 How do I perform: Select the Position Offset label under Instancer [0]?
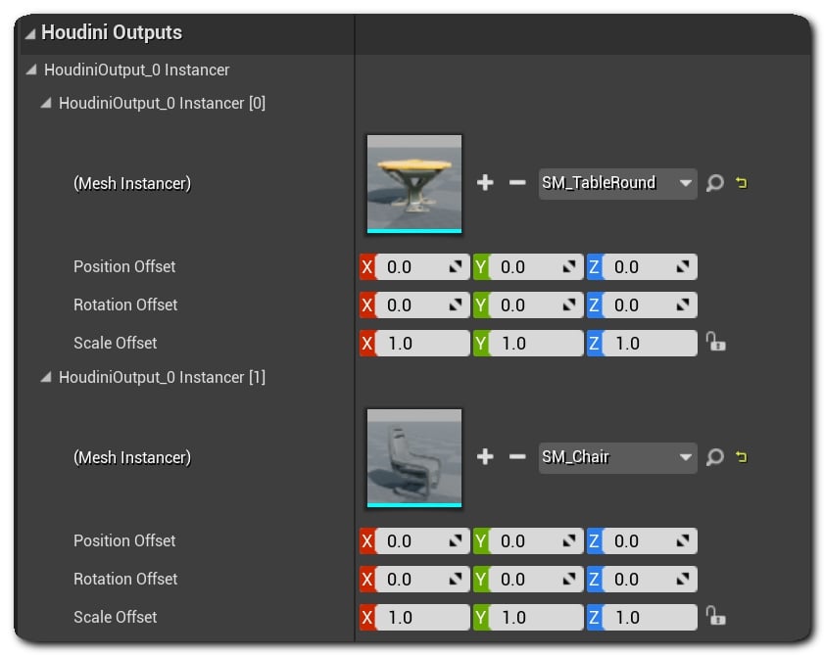[x=124, y=266]
